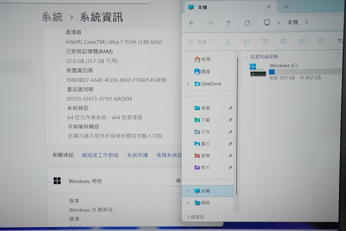Image resolution: width=346 pixels, height=231 pixels.
Task: Unpin 圖片 using its pin icon
Action: (x=230, y=144)
